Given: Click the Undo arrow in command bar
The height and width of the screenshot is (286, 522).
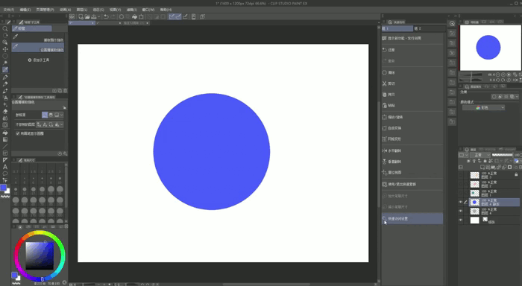Looking at the screenshot, I should [x=106, y=16].
